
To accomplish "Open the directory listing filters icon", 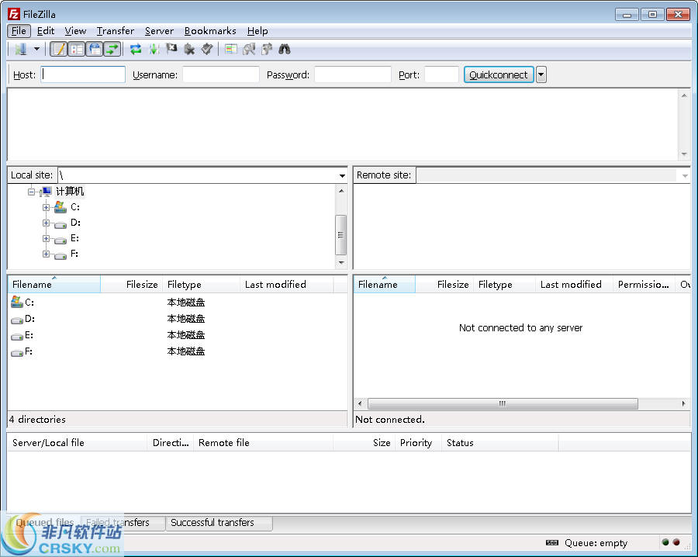I will pos(230,49).
